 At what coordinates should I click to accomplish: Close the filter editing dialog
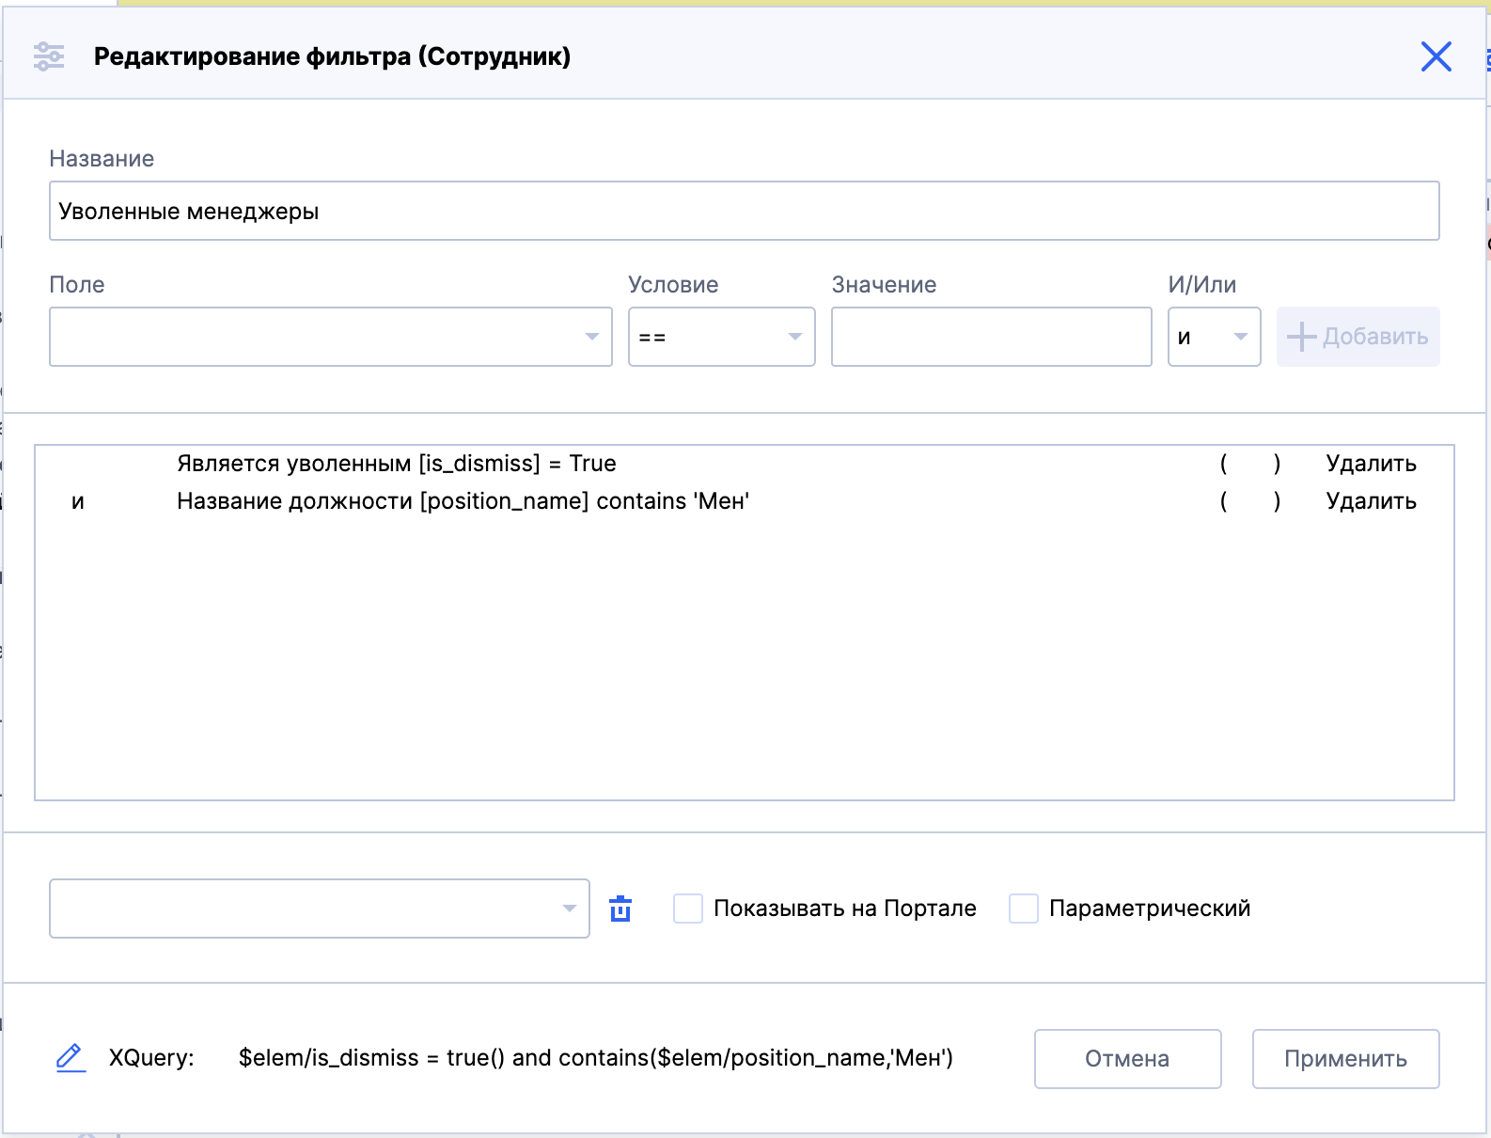tap(1436, 56)
